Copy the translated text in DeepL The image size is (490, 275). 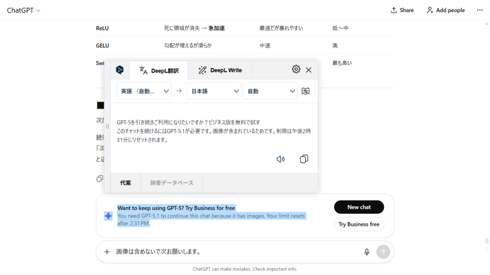pos(304,159)
